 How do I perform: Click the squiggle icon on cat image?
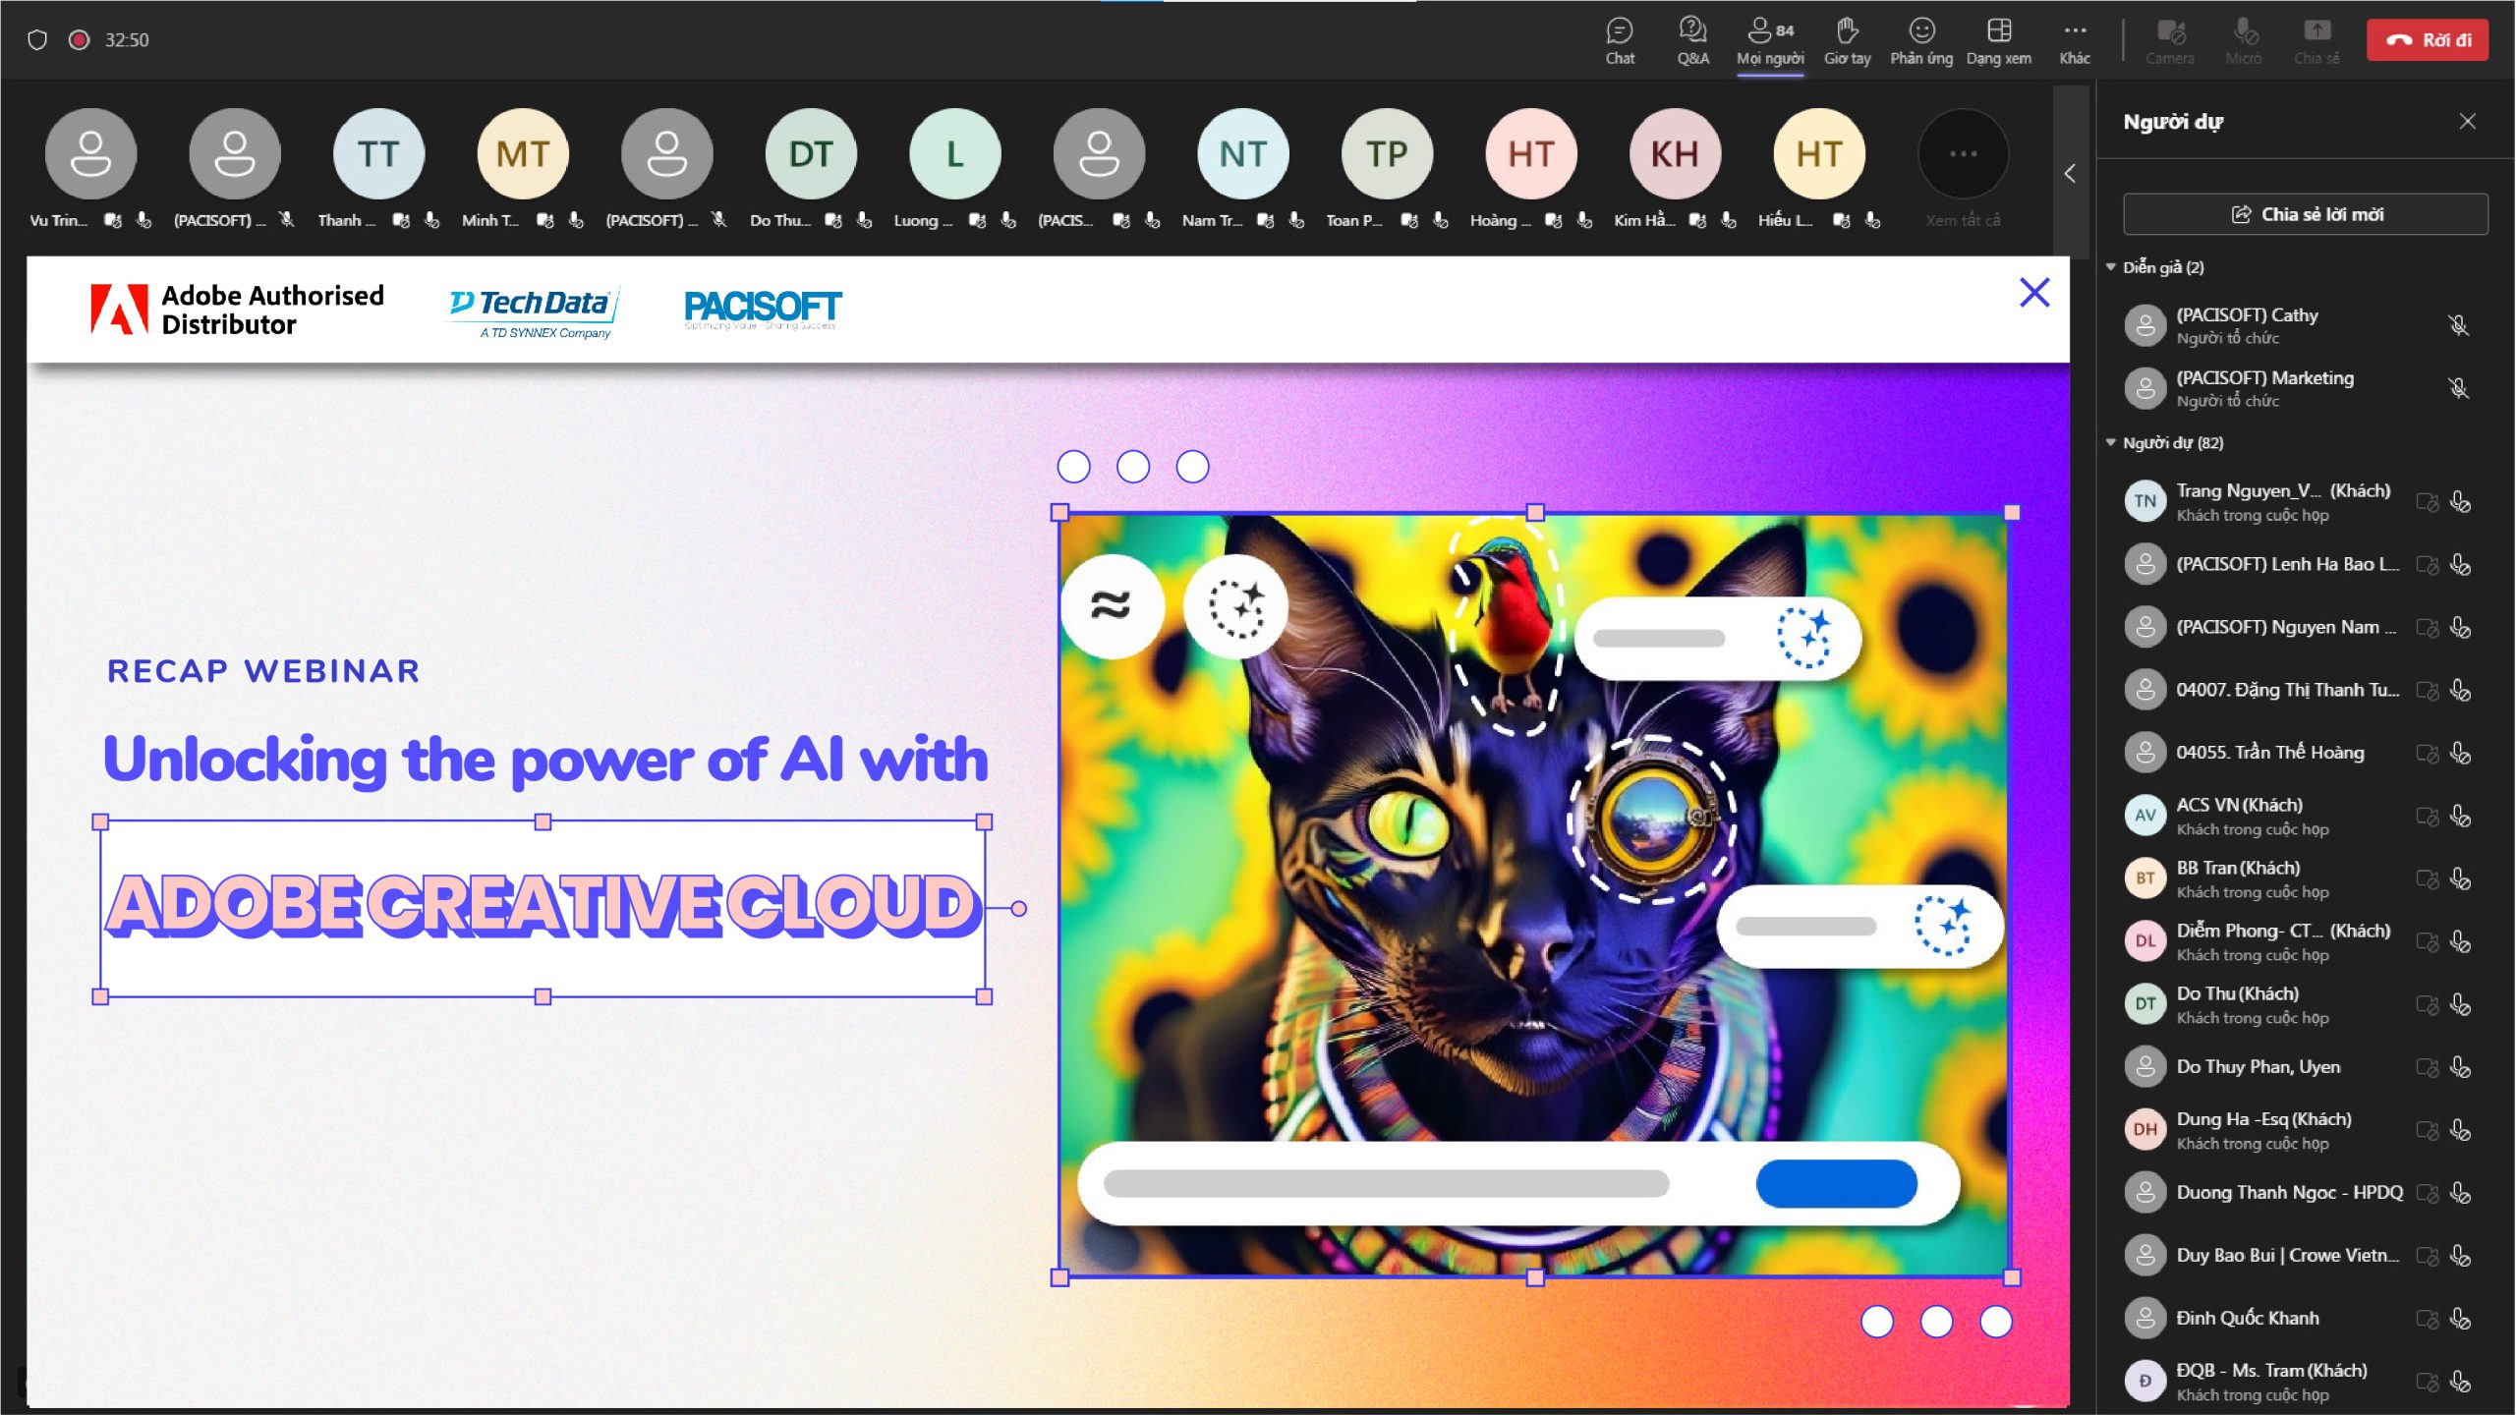pyautogui.click(x=1112, y=606)
